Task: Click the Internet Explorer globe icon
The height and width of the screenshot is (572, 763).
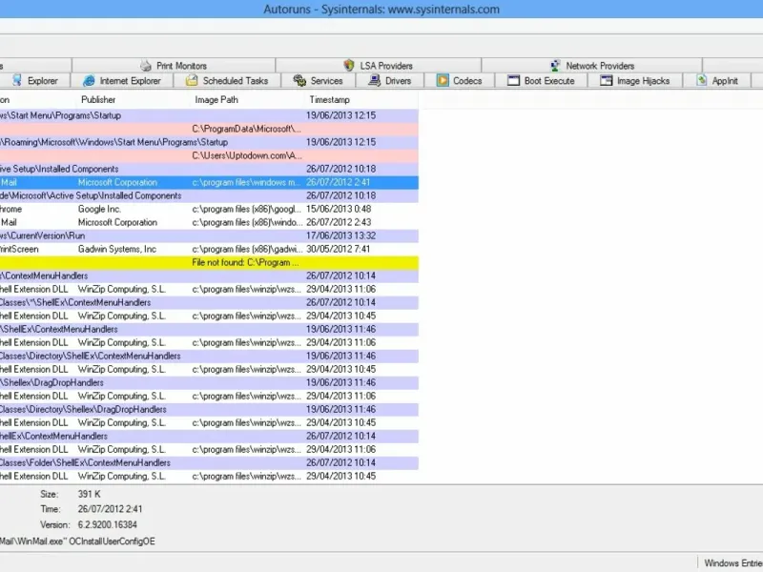Action: [x=89, y=80]
